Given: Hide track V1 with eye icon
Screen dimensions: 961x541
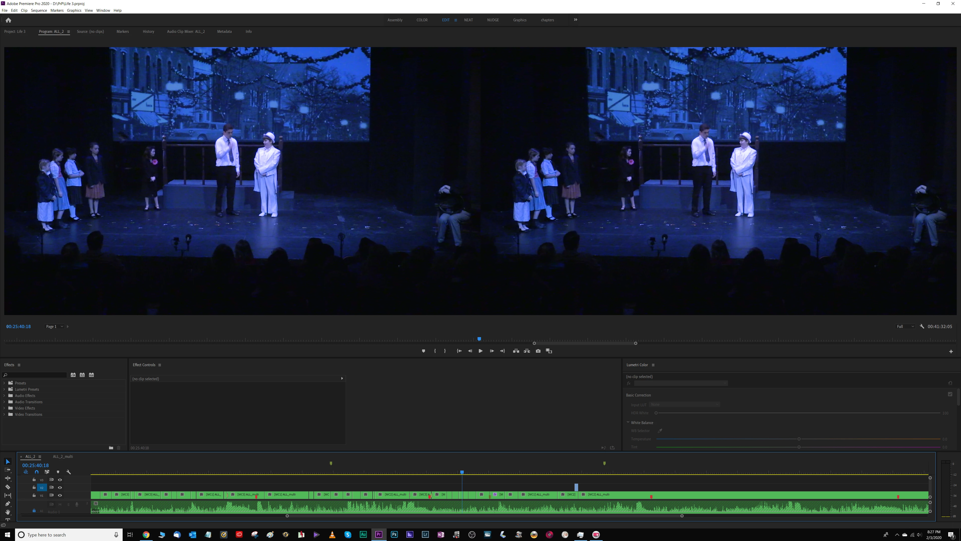Looking at the screenshot, I should 60,495.
